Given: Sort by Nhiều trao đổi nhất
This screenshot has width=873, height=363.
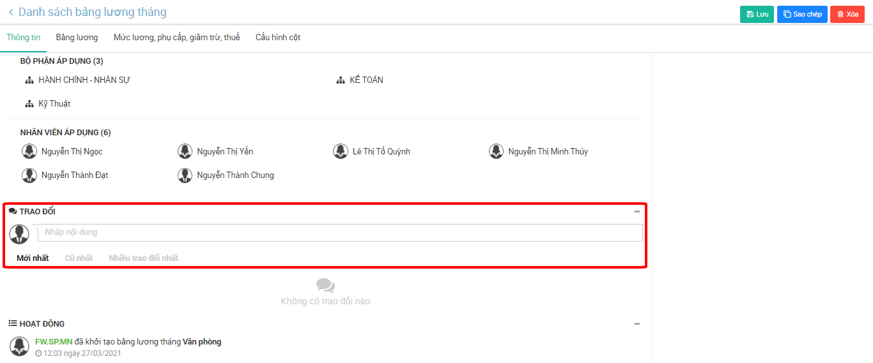Looking at the screenshot, I should click(x=143, y=258).
